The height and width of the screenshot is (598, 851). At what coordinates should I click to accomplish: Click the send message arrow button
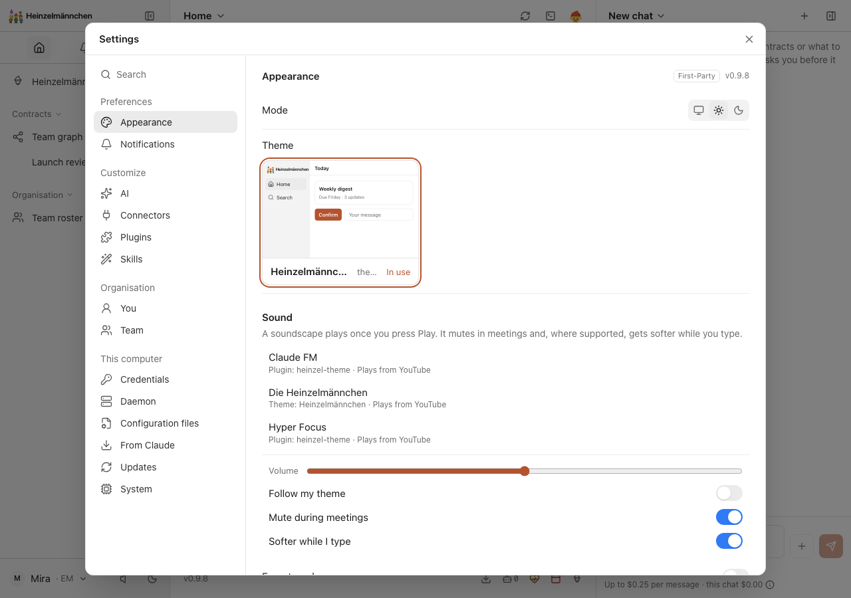(x=831, y=546)
